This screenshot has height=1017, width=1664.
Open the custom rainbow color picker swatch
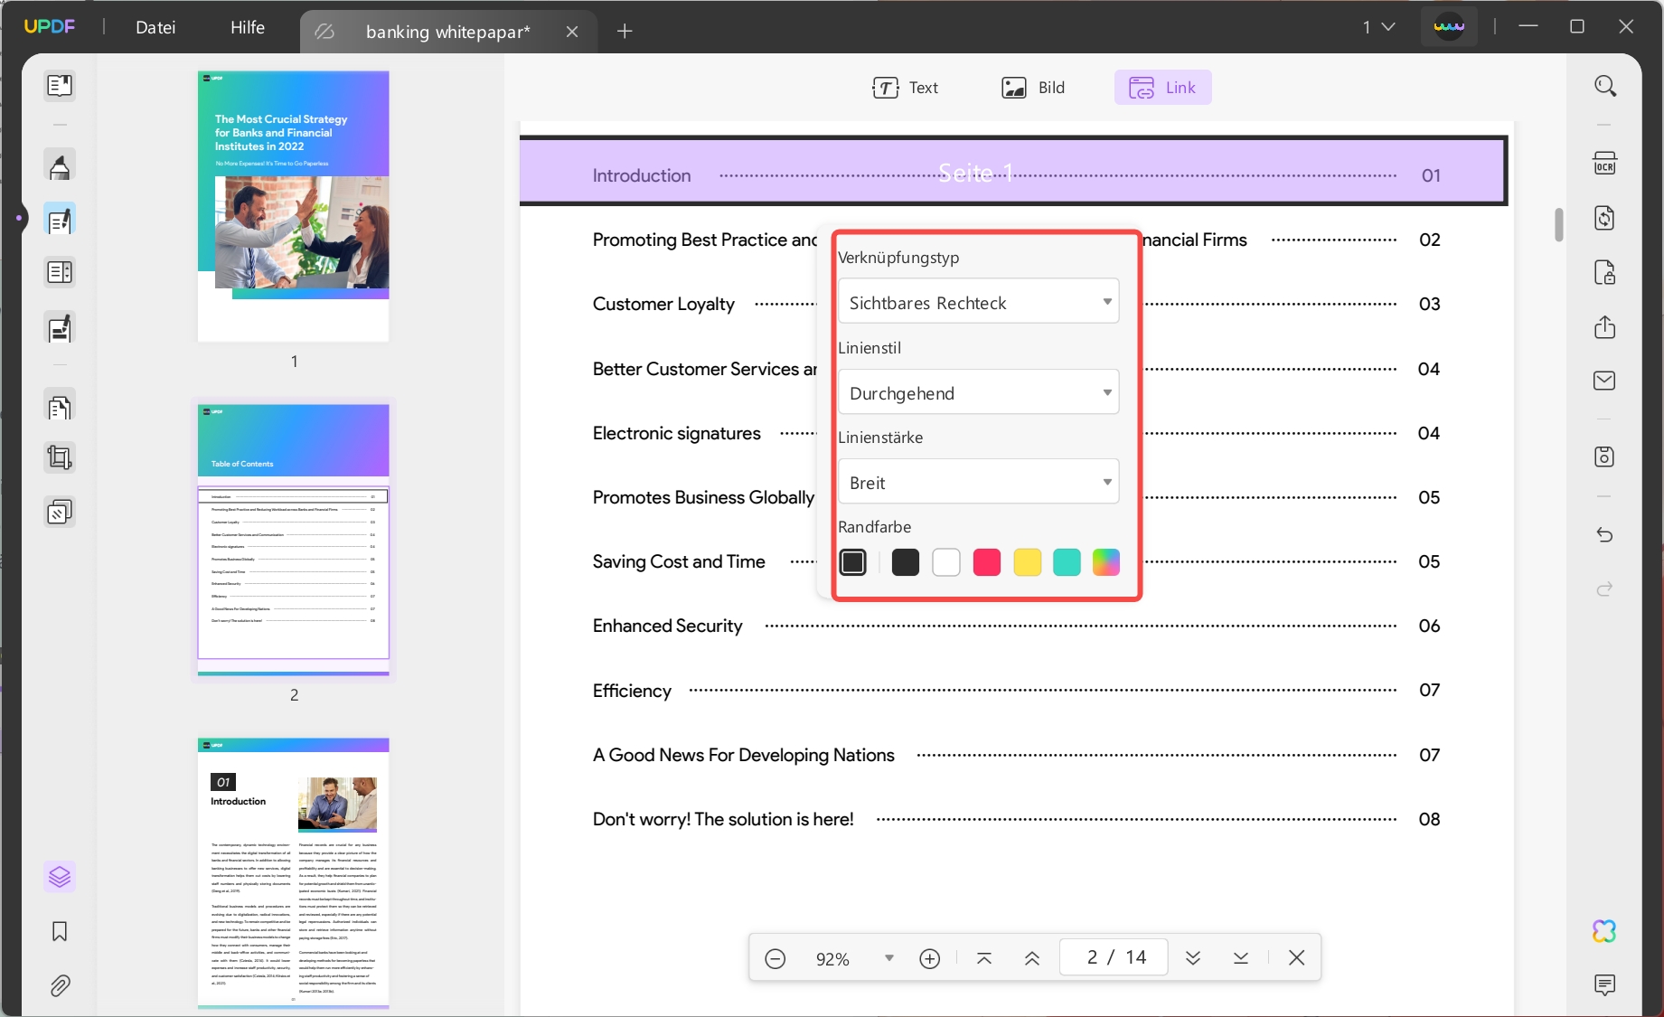(1106, 562)
